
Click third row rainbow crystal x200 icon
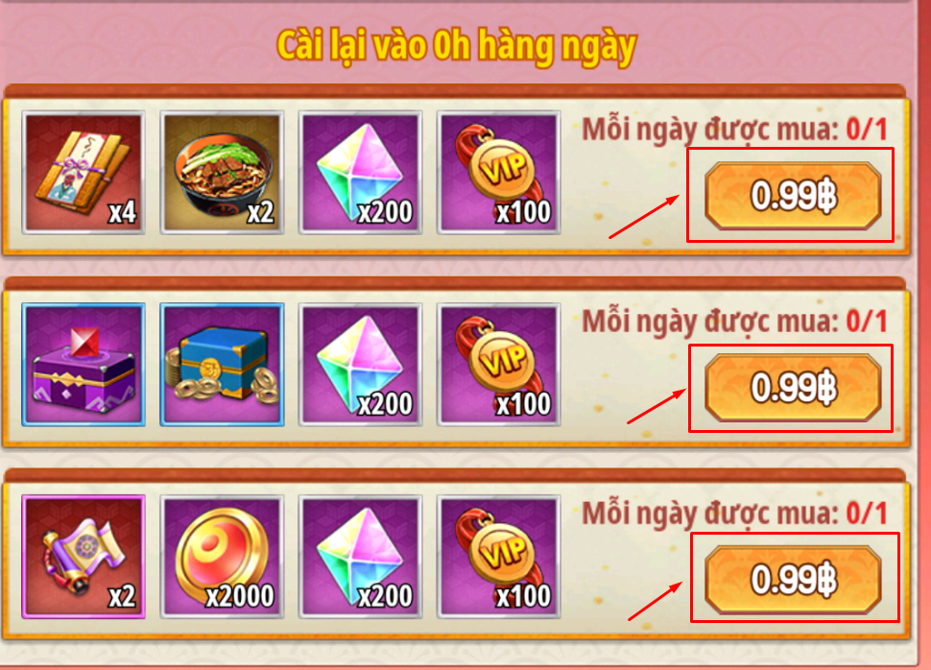(361, 557)
